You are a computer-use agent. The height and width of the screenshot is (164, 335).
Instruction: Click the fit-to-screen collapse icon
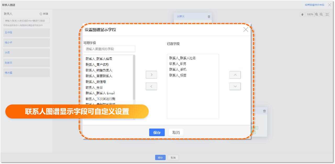click(327, 14)
